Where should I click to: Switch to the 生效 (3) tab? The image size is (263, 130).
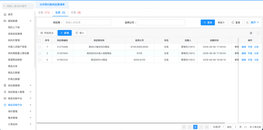tap(60, 13)
